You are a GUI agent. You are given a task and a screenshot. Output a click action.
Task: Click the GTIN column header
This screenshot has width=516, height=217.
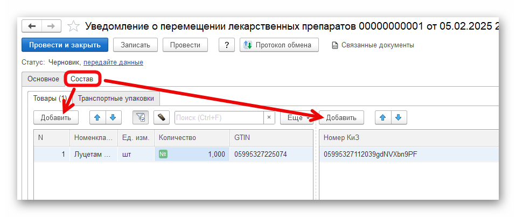(271, 138)
